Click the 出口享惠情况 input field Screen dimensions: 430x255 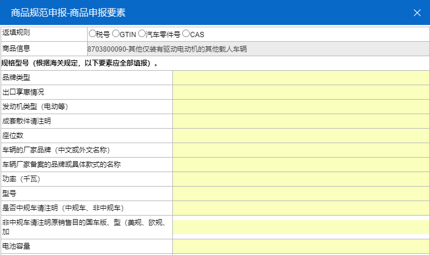tap(301, 92)
